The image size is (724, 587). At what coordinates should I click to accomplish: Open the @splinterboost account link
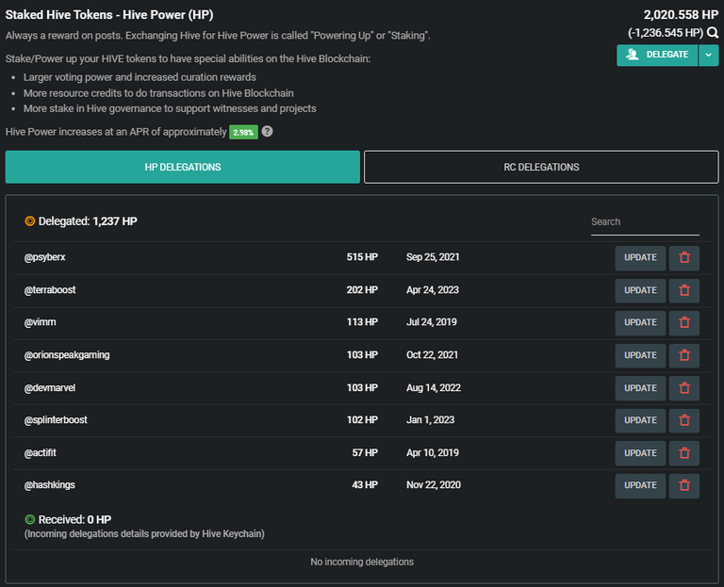point(56,420)
